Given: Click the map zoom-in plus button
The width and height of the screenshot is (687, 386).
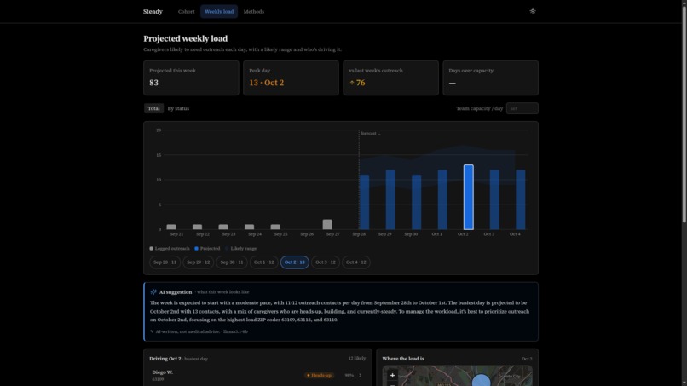Looking at the screenshot, I should (x=392, y=376).
